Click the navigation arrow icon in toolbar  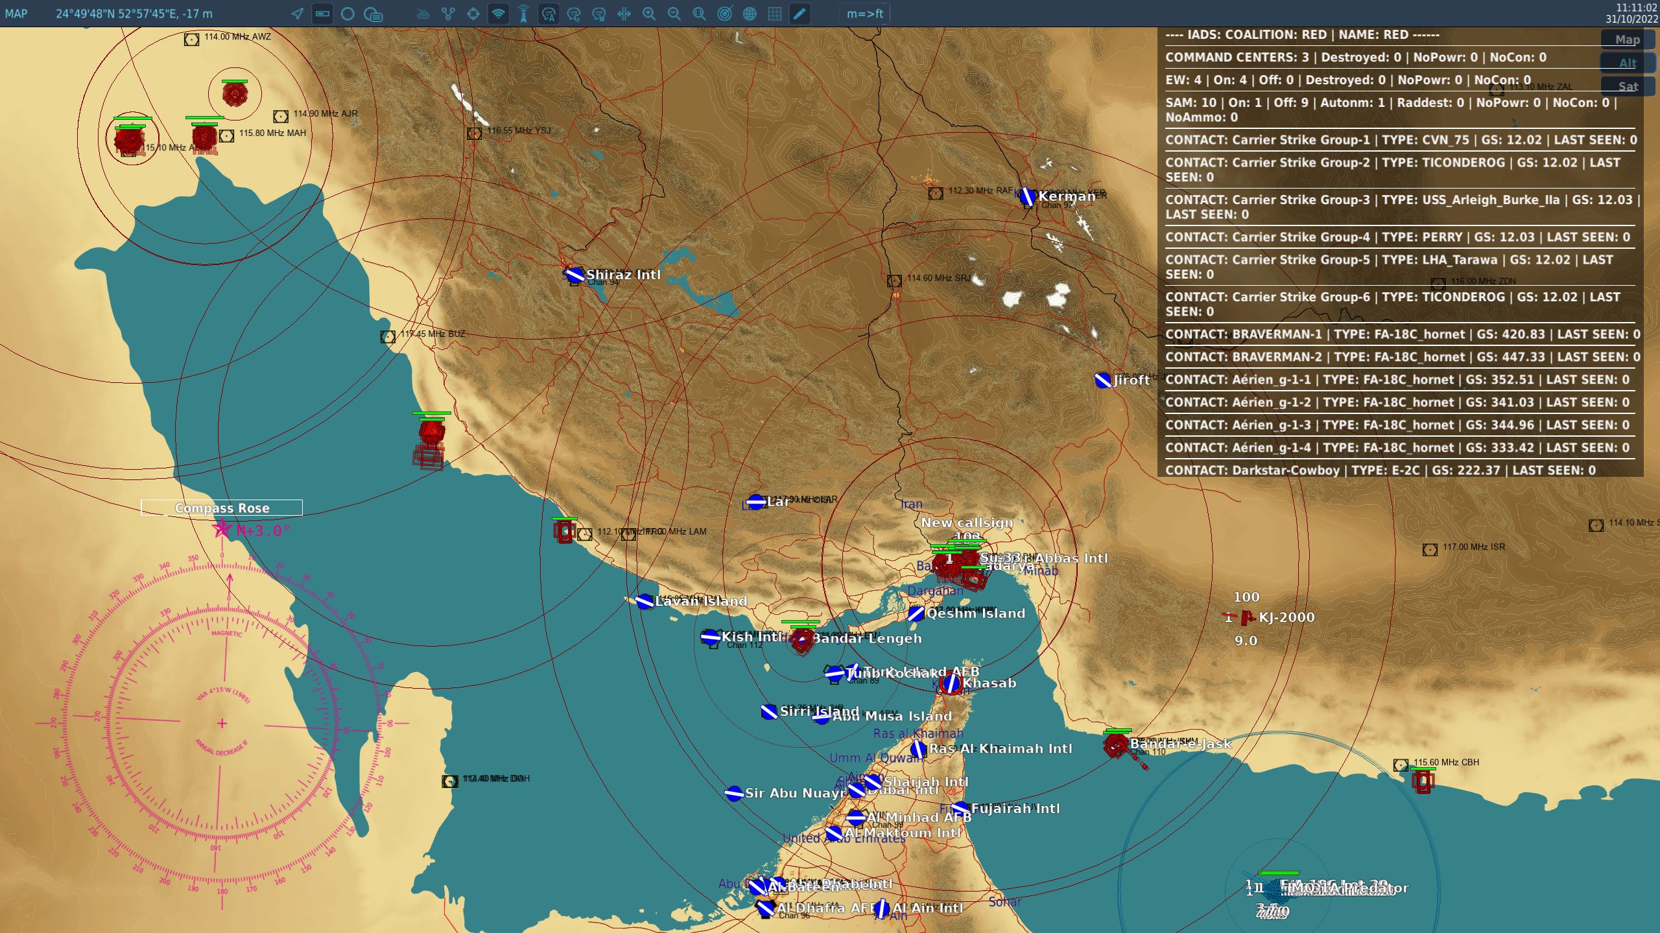coord(297,14)
